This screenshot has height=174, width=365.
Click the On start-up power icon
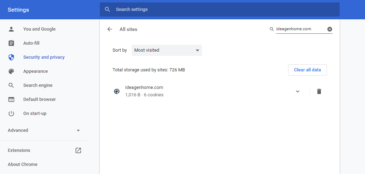click(x=11, y=114)
